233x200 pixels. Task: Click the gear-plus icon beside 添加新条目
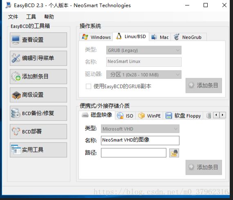pyautogui.click(x=16, y=77)
